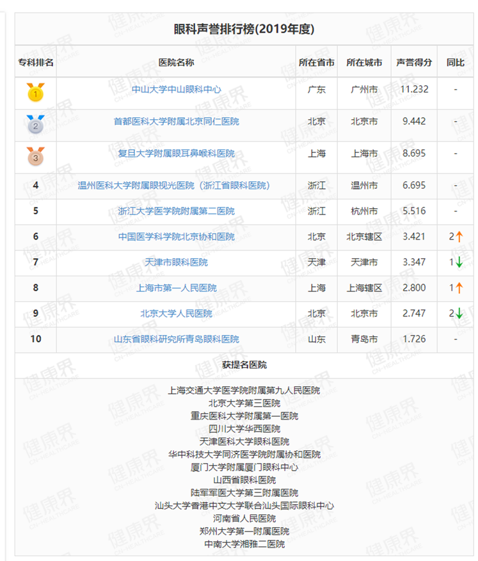This screenshot has width=478, height=561.
Task: Click the city cell 北京辖区
Action: pos(364,236)
